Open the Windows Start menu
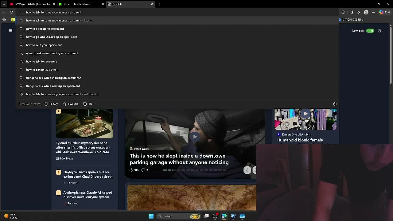 tap(151, 216)
